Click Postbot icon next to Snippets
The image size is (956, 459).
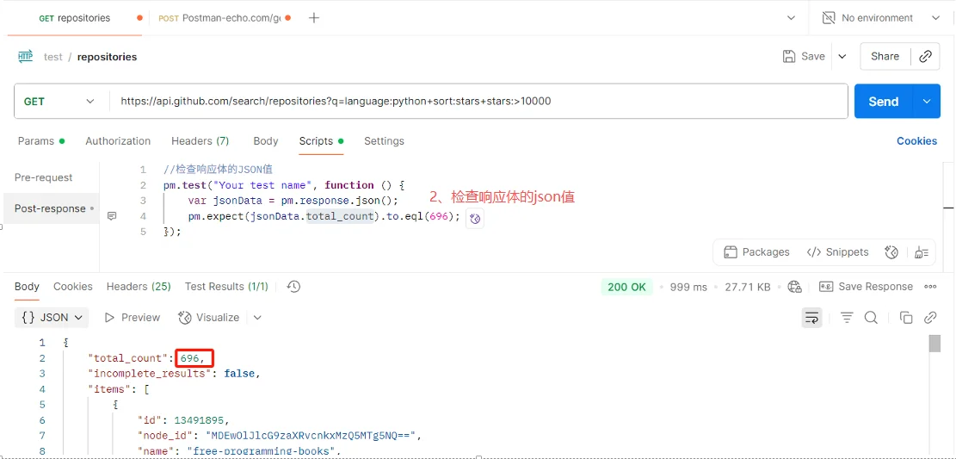[x=891, y=252]
